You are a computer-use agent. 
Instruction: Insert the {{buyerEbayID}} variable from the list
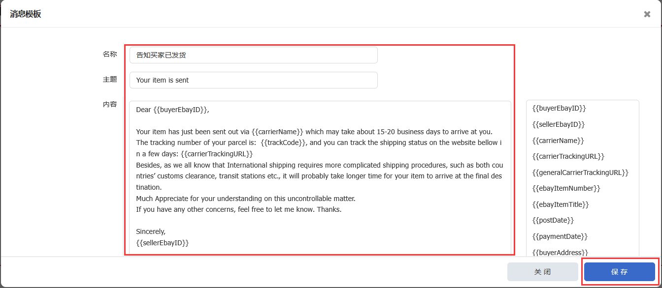click(559, 108)
